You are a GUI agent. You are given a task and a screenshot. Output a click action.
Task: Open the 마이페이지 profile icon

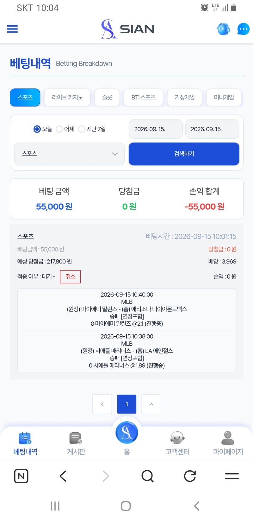coord(228,438)
